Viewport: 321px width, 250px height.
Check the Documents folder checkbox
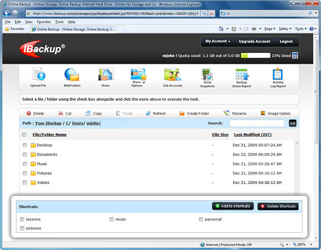(24, 154)
